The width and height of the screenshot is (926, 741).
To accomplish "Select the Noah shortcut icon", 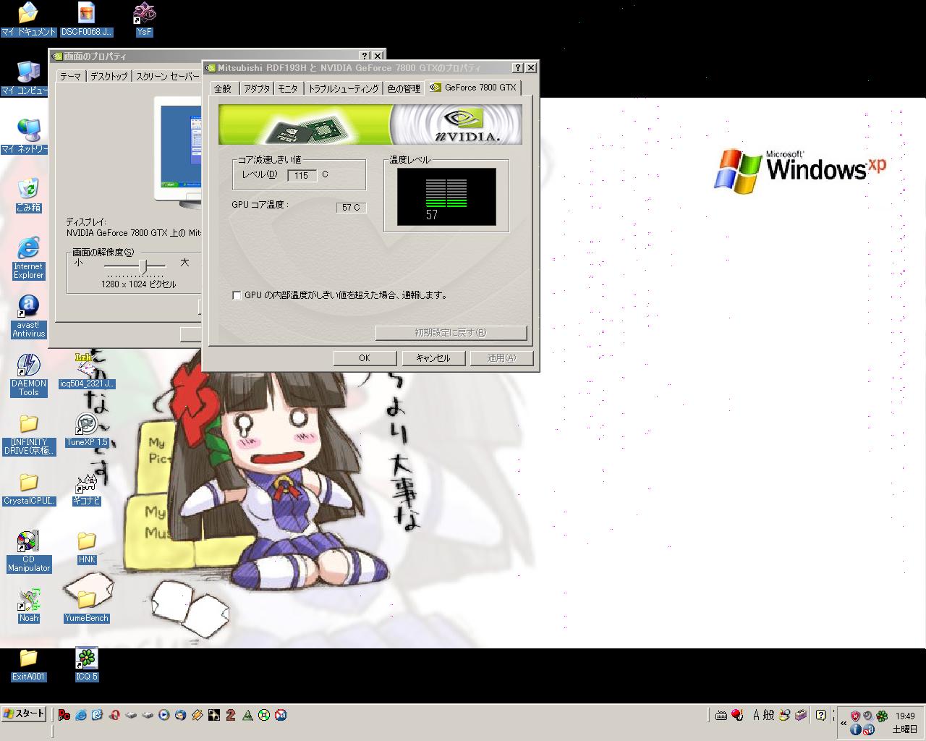I will [x=28, y=605].
